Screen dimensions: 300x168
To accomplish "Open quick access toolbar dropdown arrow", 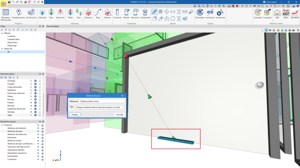I will click(x=42, y=2).
